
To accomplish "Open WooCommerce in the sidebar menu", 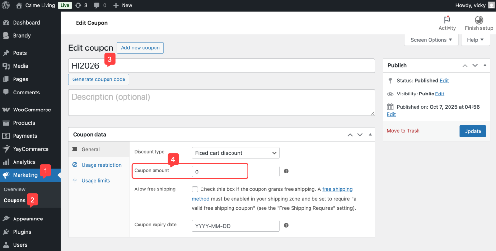I will (x=31, y=110).
